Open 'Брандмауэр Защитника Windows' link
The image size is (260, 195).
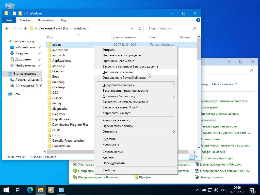(223, 101)
